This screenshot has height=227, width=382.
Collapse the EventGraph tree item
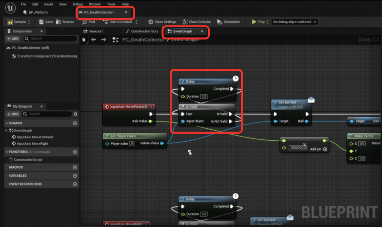pos(7,130)
